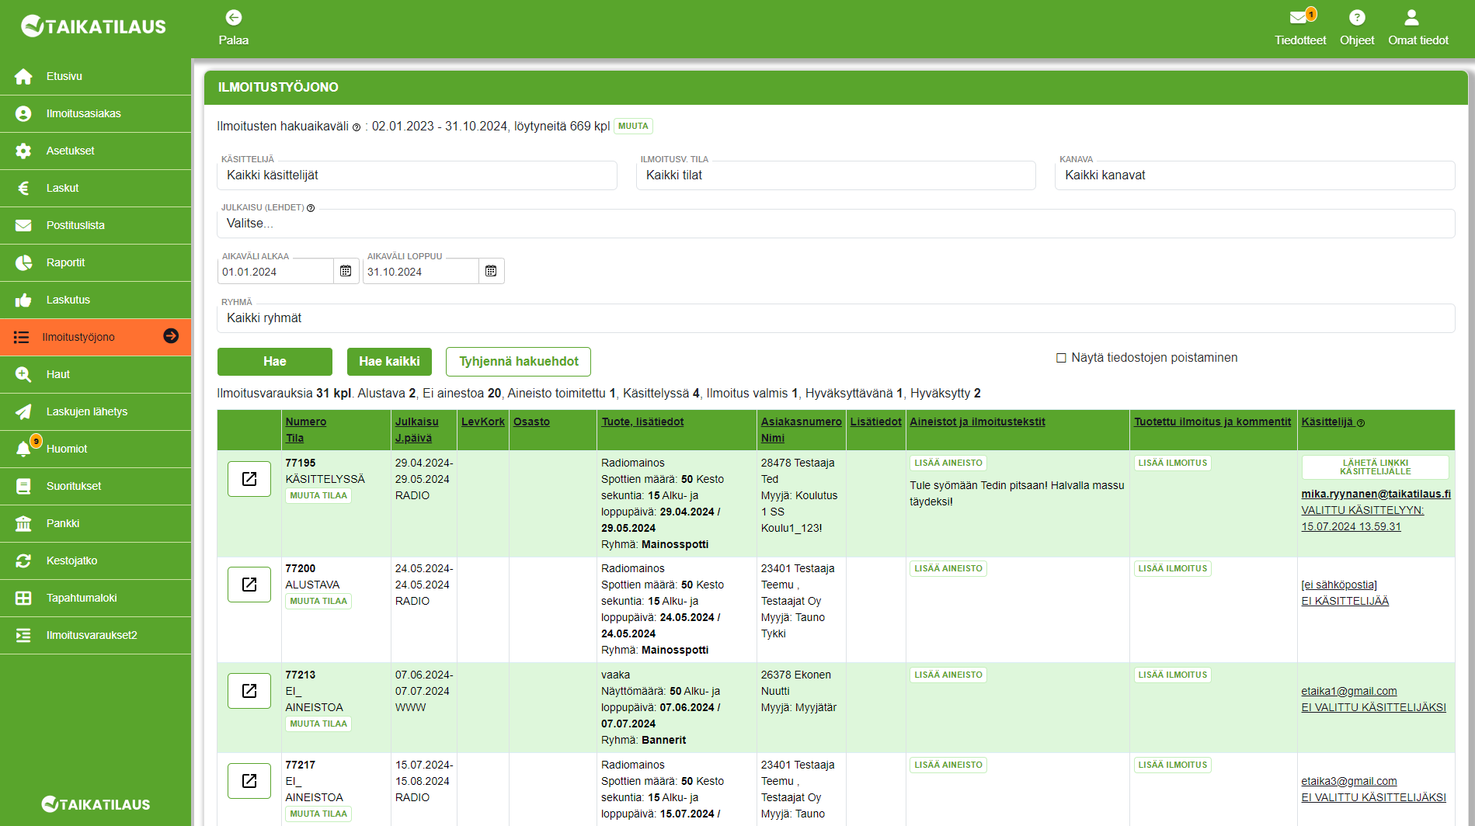The height and width of the screenshot is (826, 1475).
Task: Click the Ilmoitusasiakas person icon
Action: pos(23,113)
